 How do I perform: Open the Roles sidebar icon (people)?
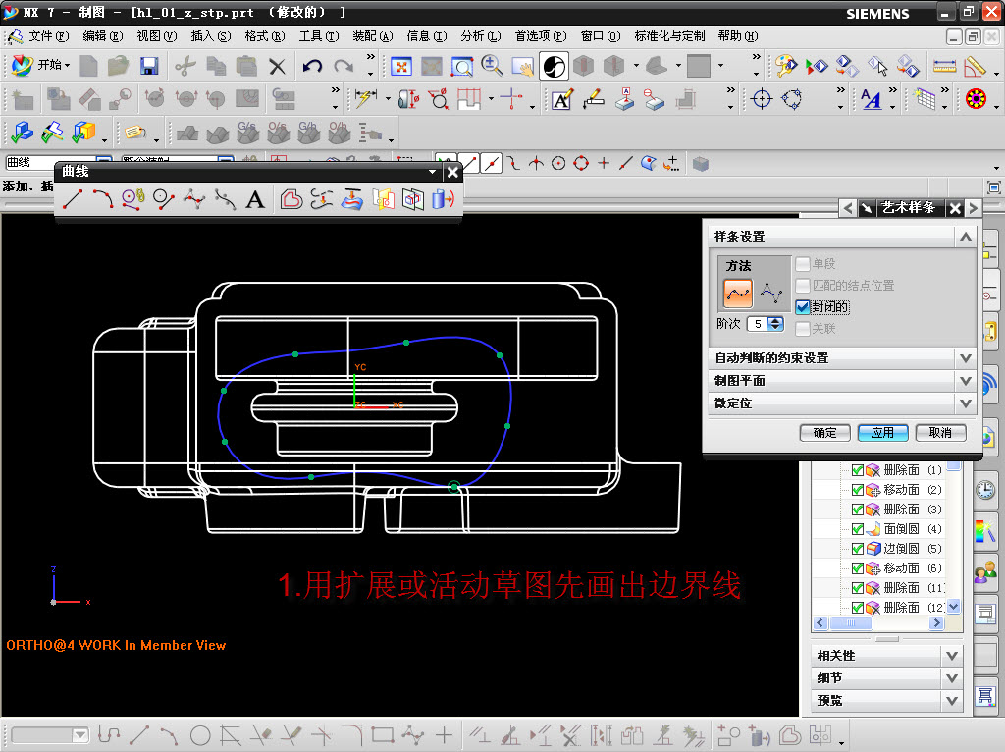[x=985, y=571]
